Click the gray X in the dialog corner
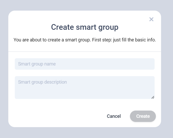This screenshot has width=173, height=138. [x=151, y=19]
